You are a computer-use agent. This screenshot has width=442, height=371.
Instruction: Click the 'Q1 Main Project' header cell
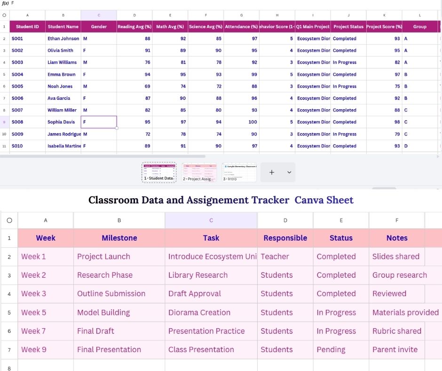(x=313, y=26)
